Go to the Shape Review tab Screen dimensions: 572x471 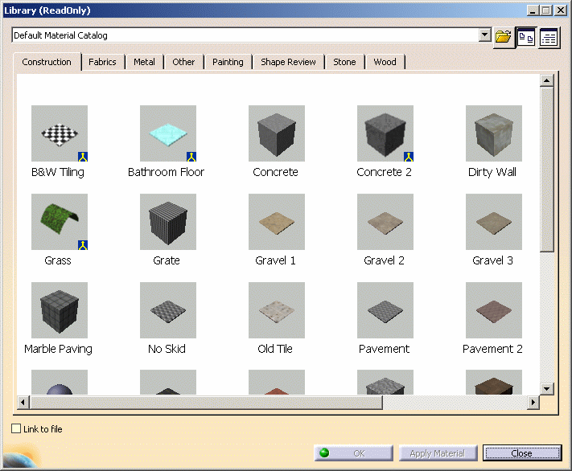[288, 62]
